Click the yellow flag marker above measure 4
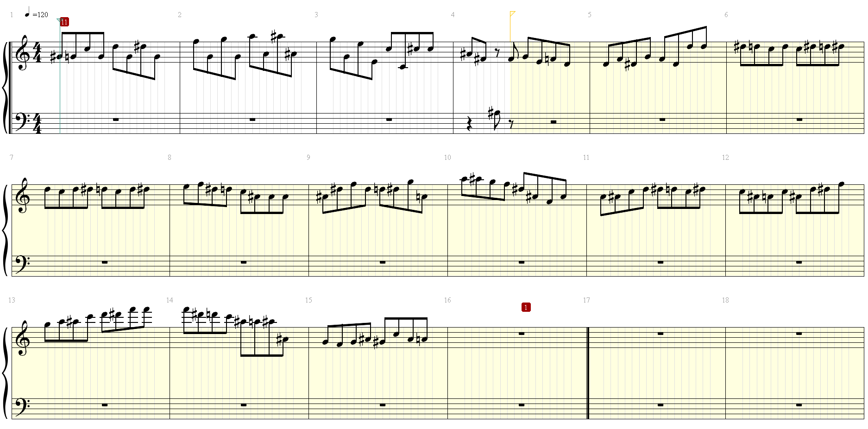 [x=513, y=14]
